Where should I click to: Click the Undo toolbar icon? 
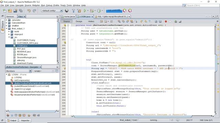pyautogui.click(x=29, y=11)
